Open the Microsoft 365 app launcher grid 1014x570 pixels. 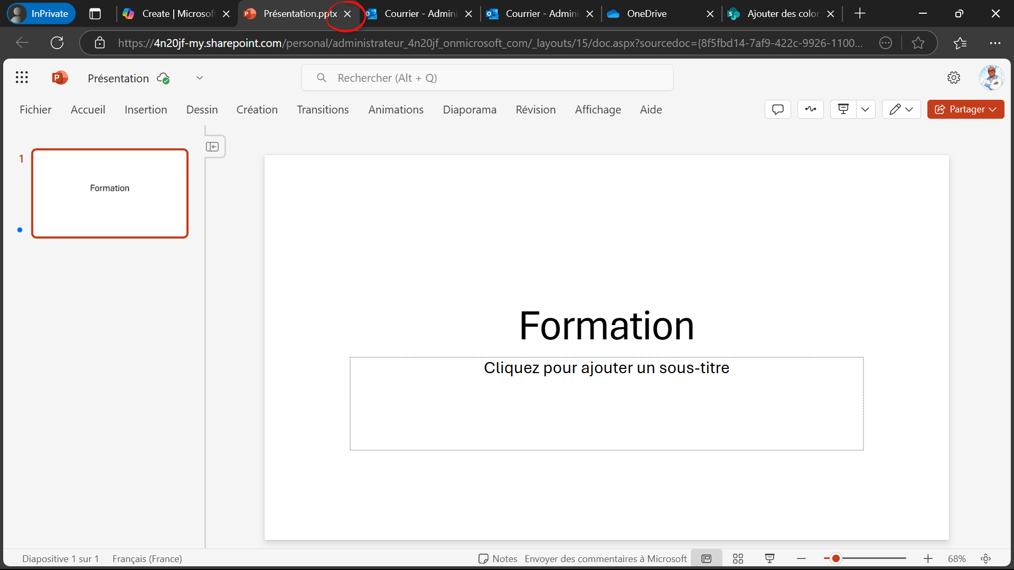click(x=22, y=78)
